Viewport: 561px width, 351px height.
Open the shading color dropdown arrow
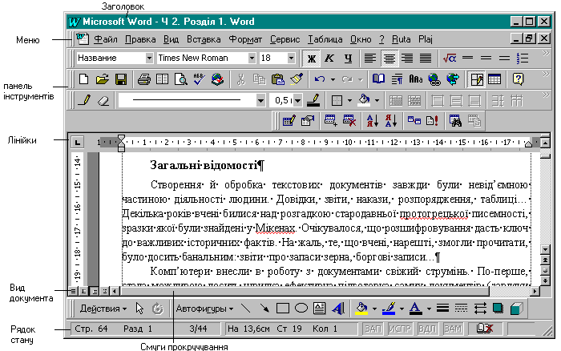pos(377,100)
